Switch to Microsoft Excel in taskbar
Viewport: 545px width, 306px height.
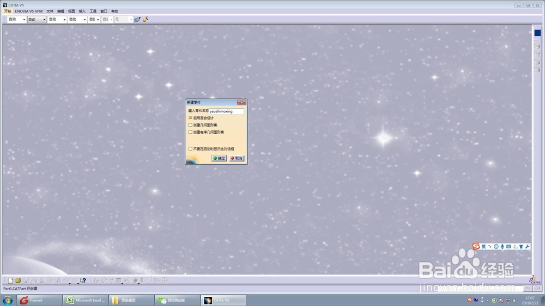coord(85,300)
